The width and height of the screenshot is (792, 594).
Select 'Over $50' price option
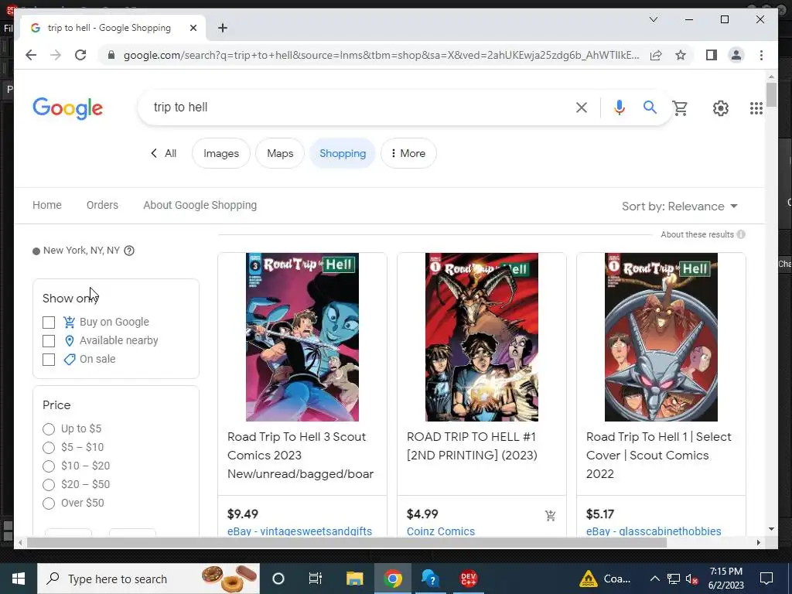tap(49, 503)
